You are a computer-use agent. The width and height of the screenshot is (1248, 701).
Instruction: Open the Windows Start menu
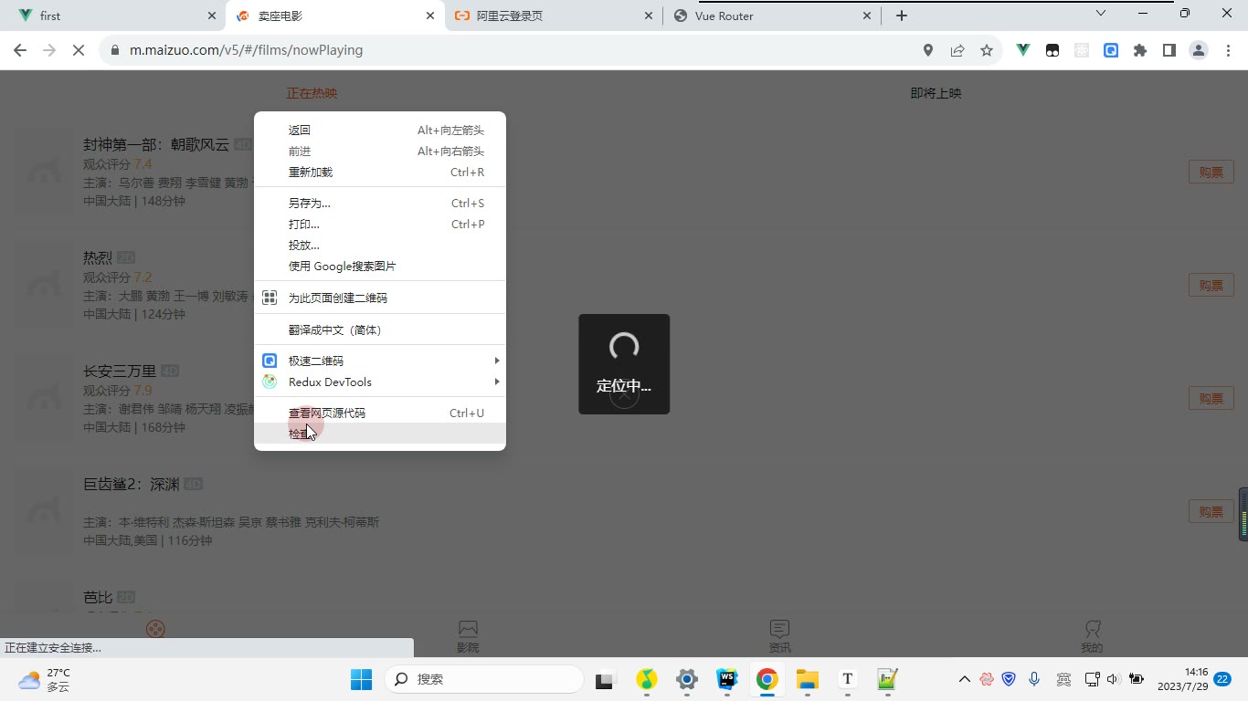coord(361,679)
